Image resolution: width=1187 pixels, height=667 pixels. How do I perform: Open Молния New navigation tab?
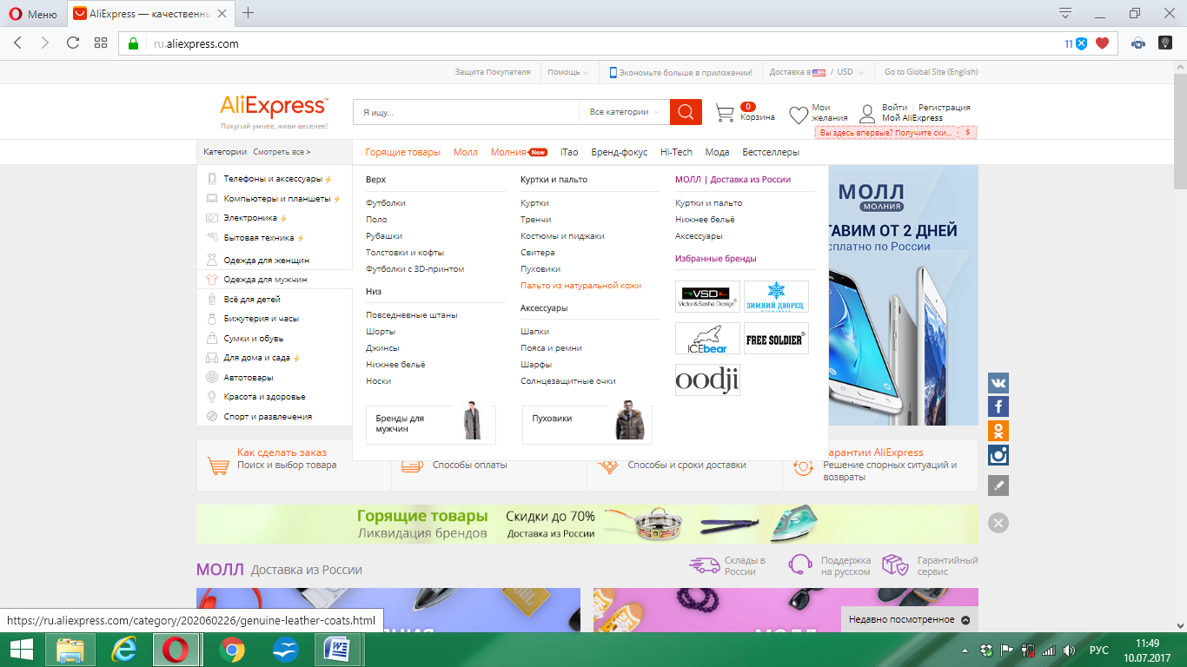(519, 152)
